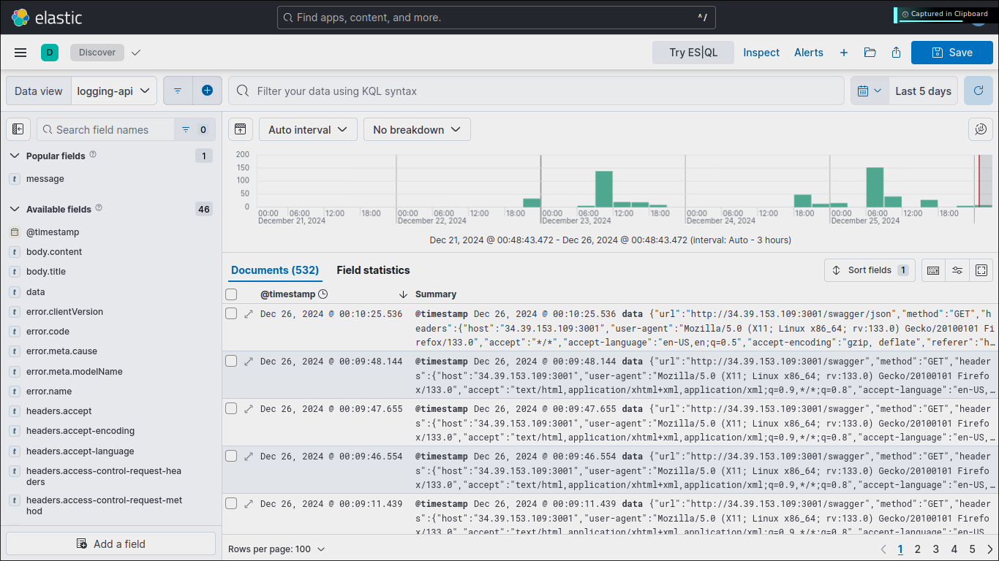The image size is (999, 561).
Task: Click the refresh query button
Action: [978, 91]
